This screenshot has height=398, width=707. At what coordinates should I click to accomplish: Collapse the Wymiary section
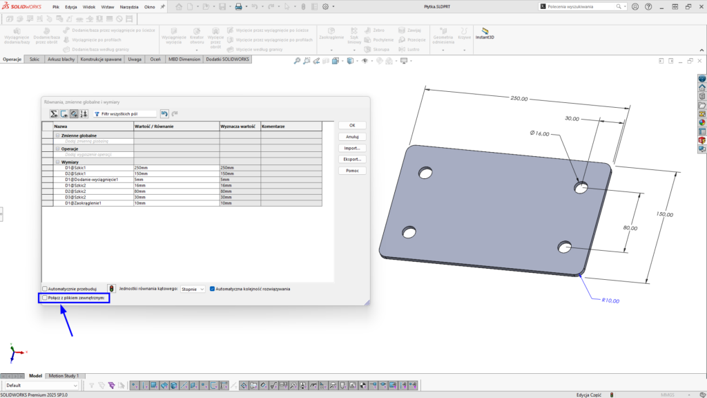point(57,162)
